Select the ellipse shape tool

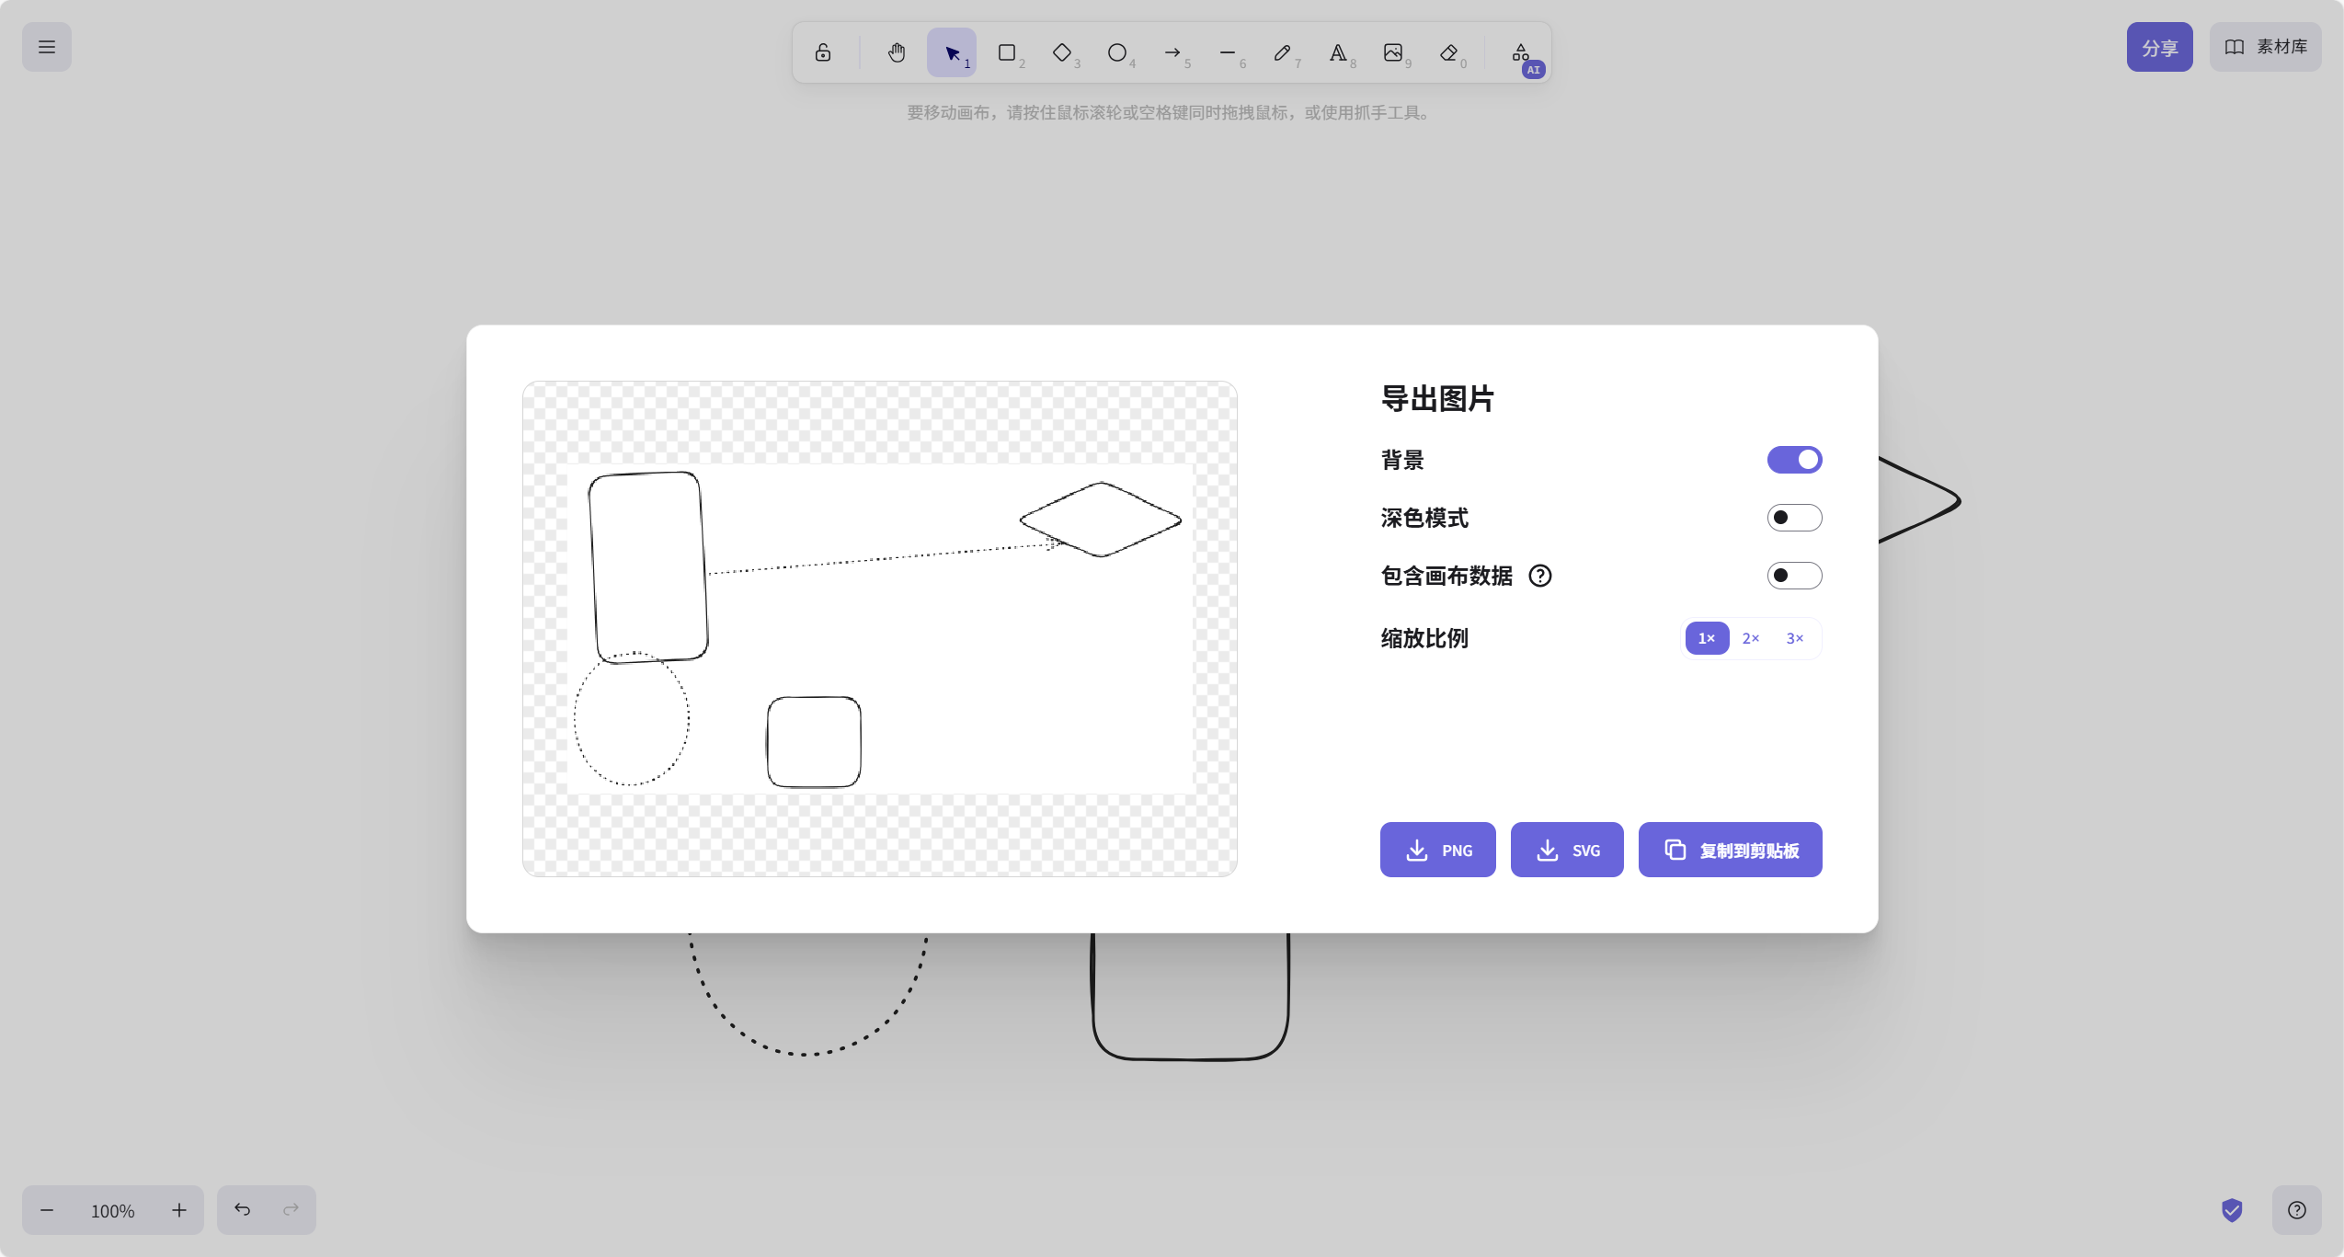click(1117, 52)
